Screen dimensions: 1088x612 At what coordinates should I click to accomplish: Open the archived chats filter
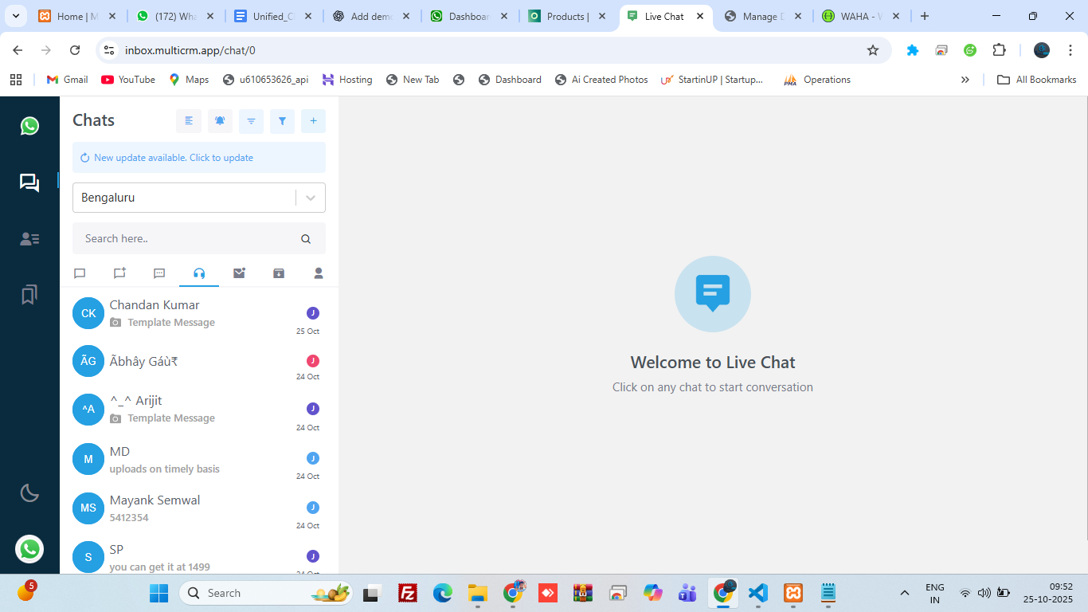[x=278, y=273]
